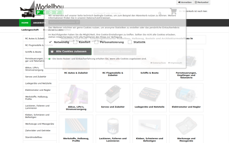Open sidebar Kleben, Schmieren und Befestigen
This screenshot has width=229, height=143.
(40, 116)
